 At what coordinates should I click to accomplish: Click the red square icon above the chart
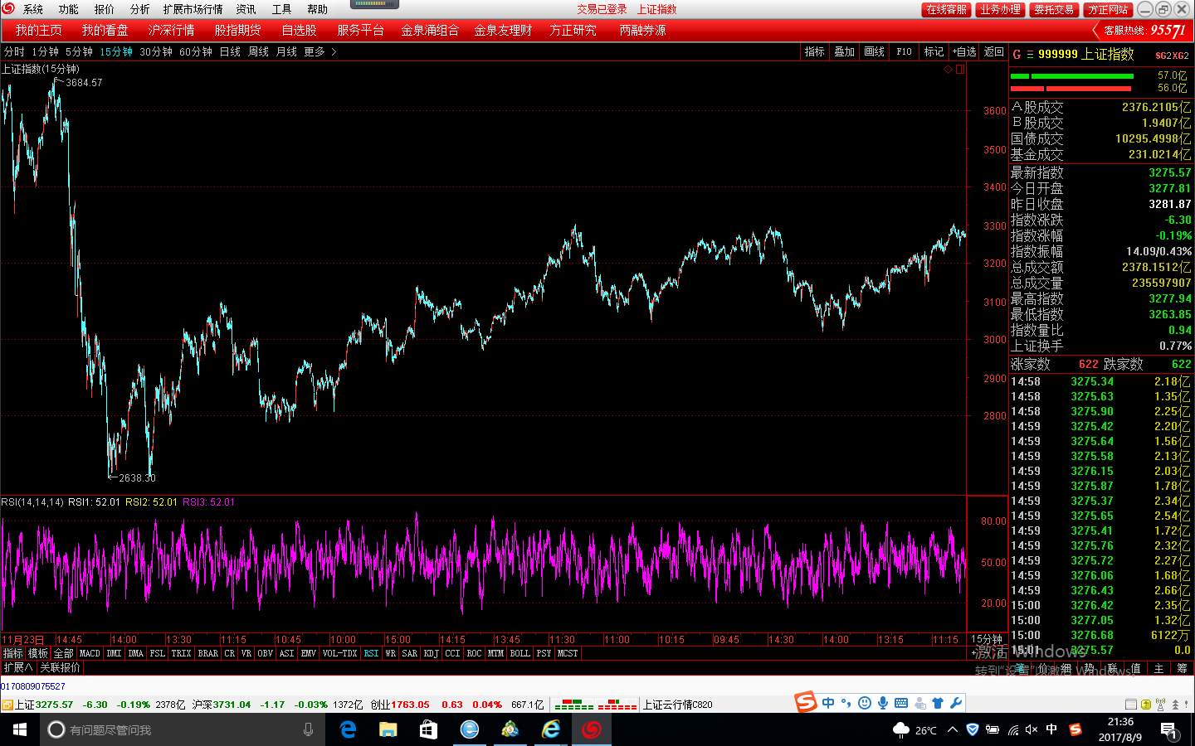960,70
